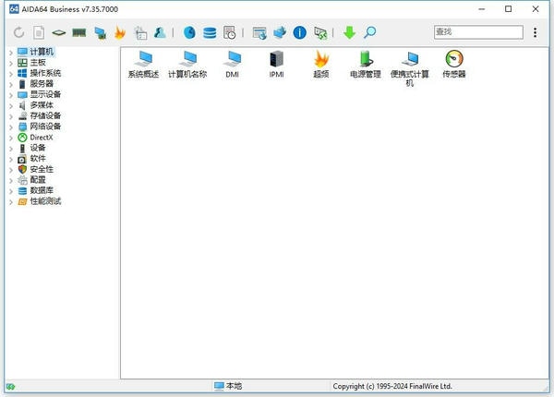The height and width of the screenshot is (397, 554).
Task: Minimize the AIDA64 window
Action: [x=482, y=9]
